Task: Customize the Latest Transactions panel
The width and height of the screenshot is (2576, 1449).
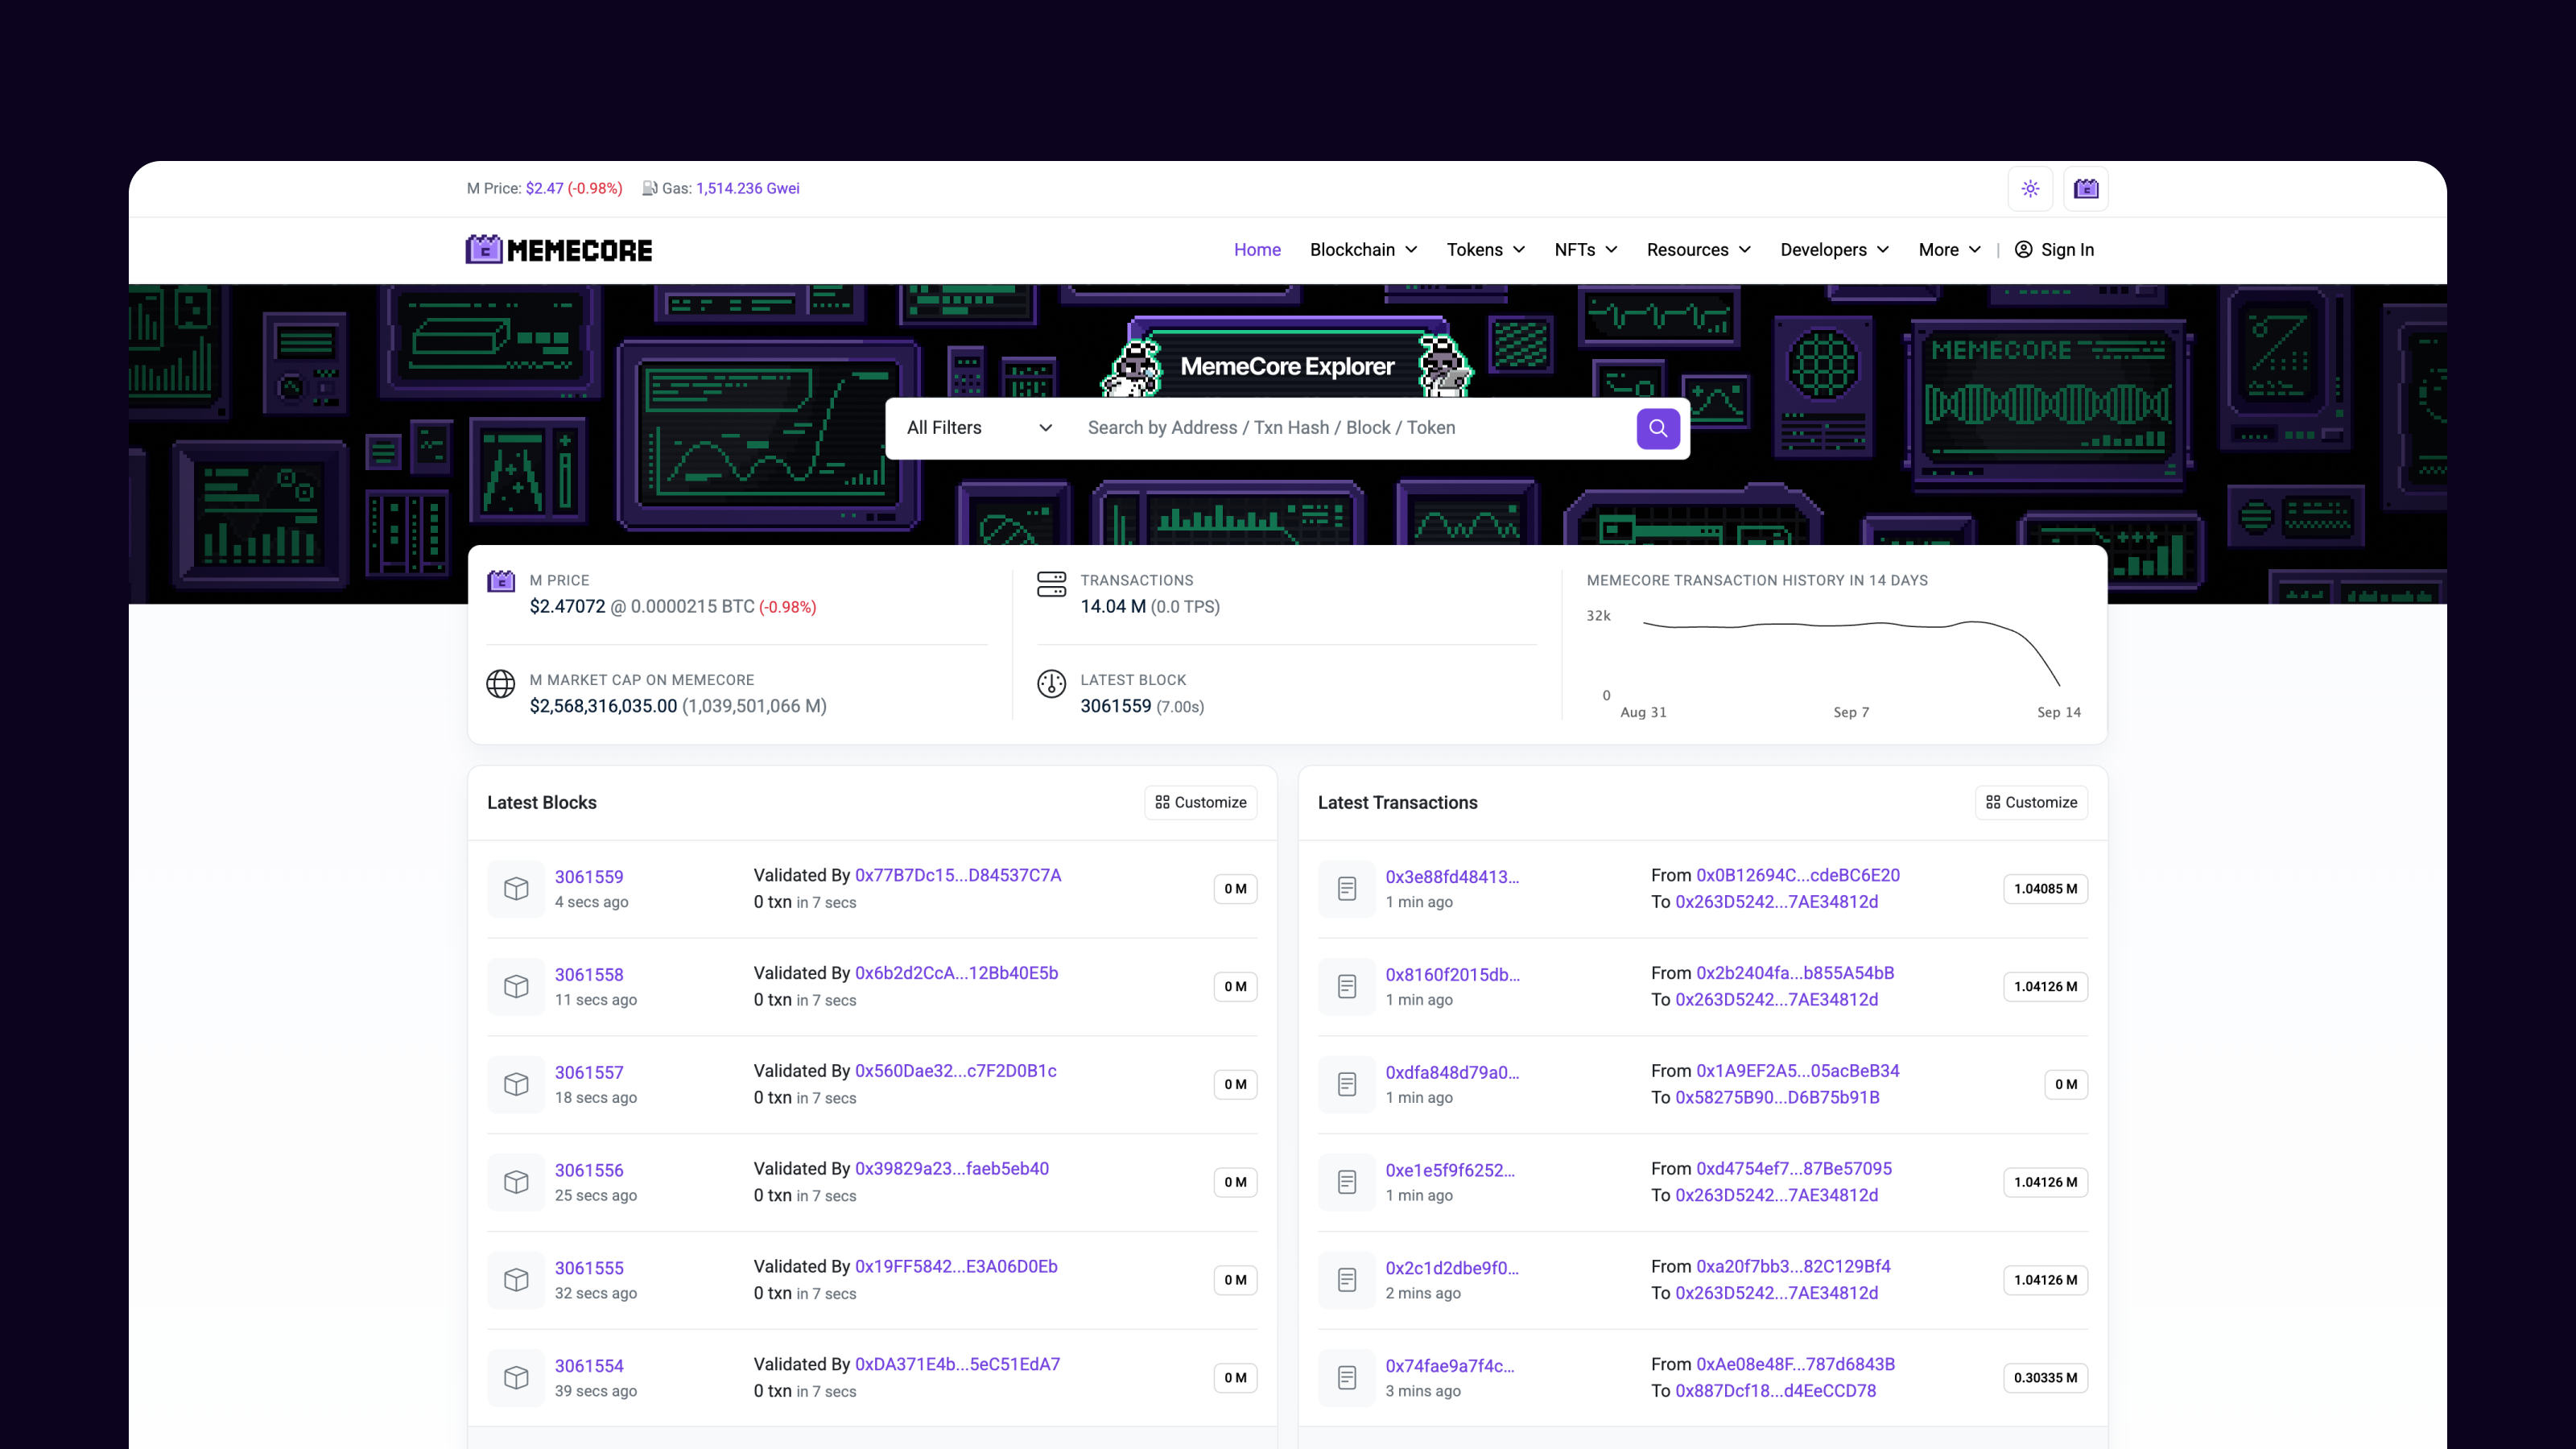Action: tap(2031, 802)
